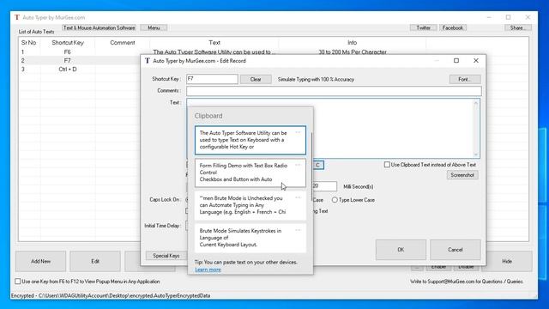Image resolution: width=549 pixels, height=309 pixels.
Task: Click the Milli Seconds value field
Action: 325,186
